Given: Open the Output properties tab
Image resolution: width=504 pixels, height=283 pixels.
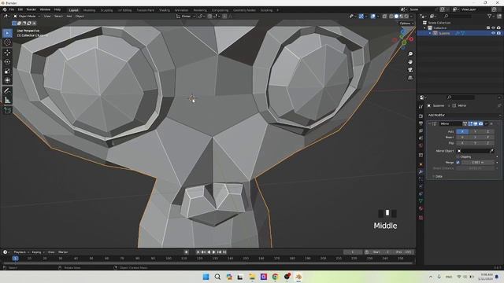Looking at the screenshot, I should pos(421,123).
